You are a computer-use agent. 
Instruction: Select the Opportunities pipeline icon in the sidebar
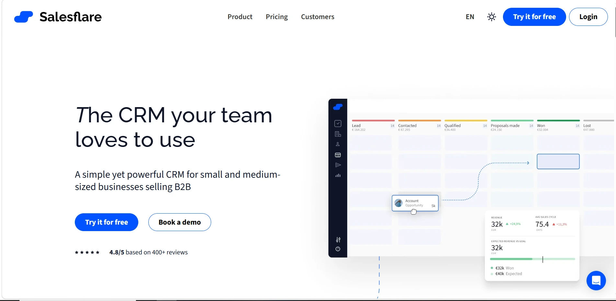[338, 155]
